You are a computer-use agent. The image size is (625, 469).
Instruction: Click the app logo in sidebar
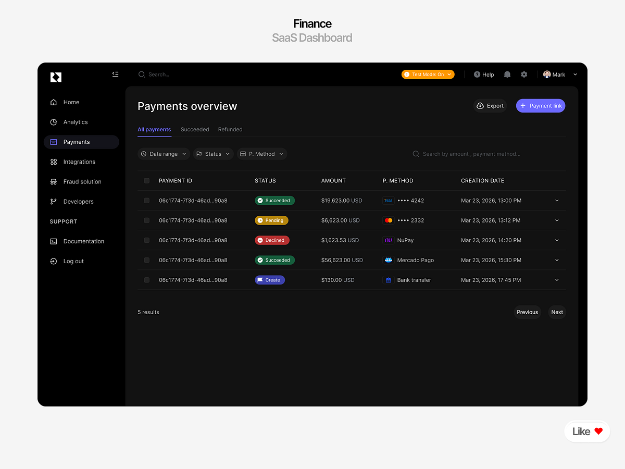(56, 77)
